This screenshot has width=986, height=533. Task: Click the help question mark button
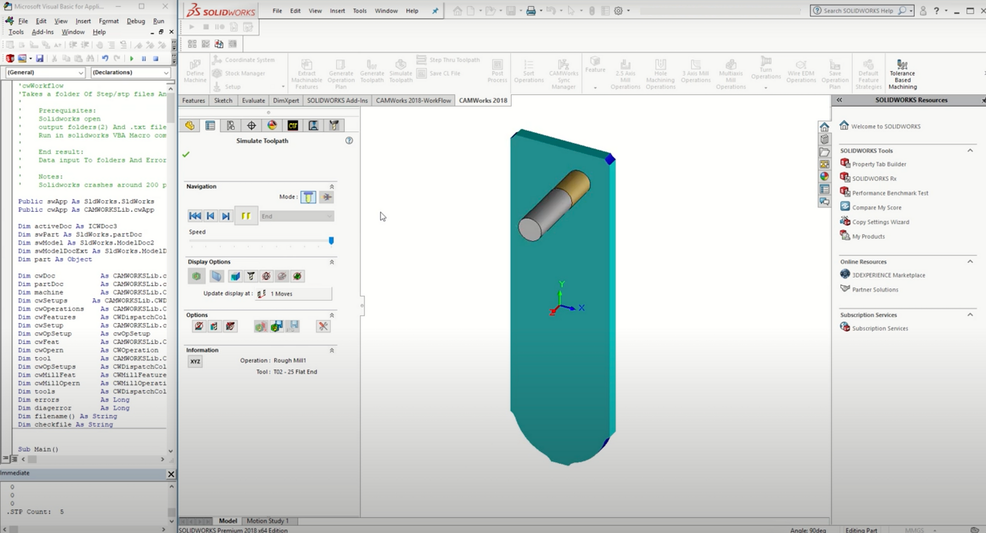coord(349,141)
